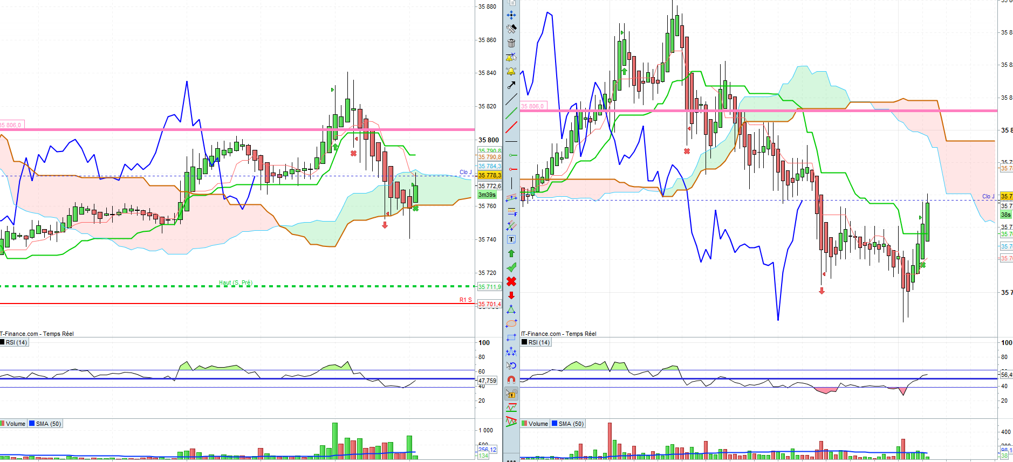Choose the red X marker tool

[511, 281]
